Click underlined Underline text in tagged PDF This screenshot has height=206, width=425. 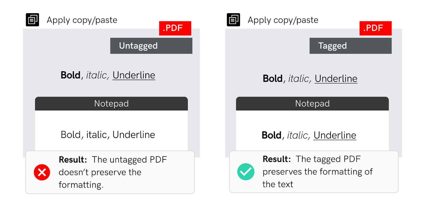point(336,79)
